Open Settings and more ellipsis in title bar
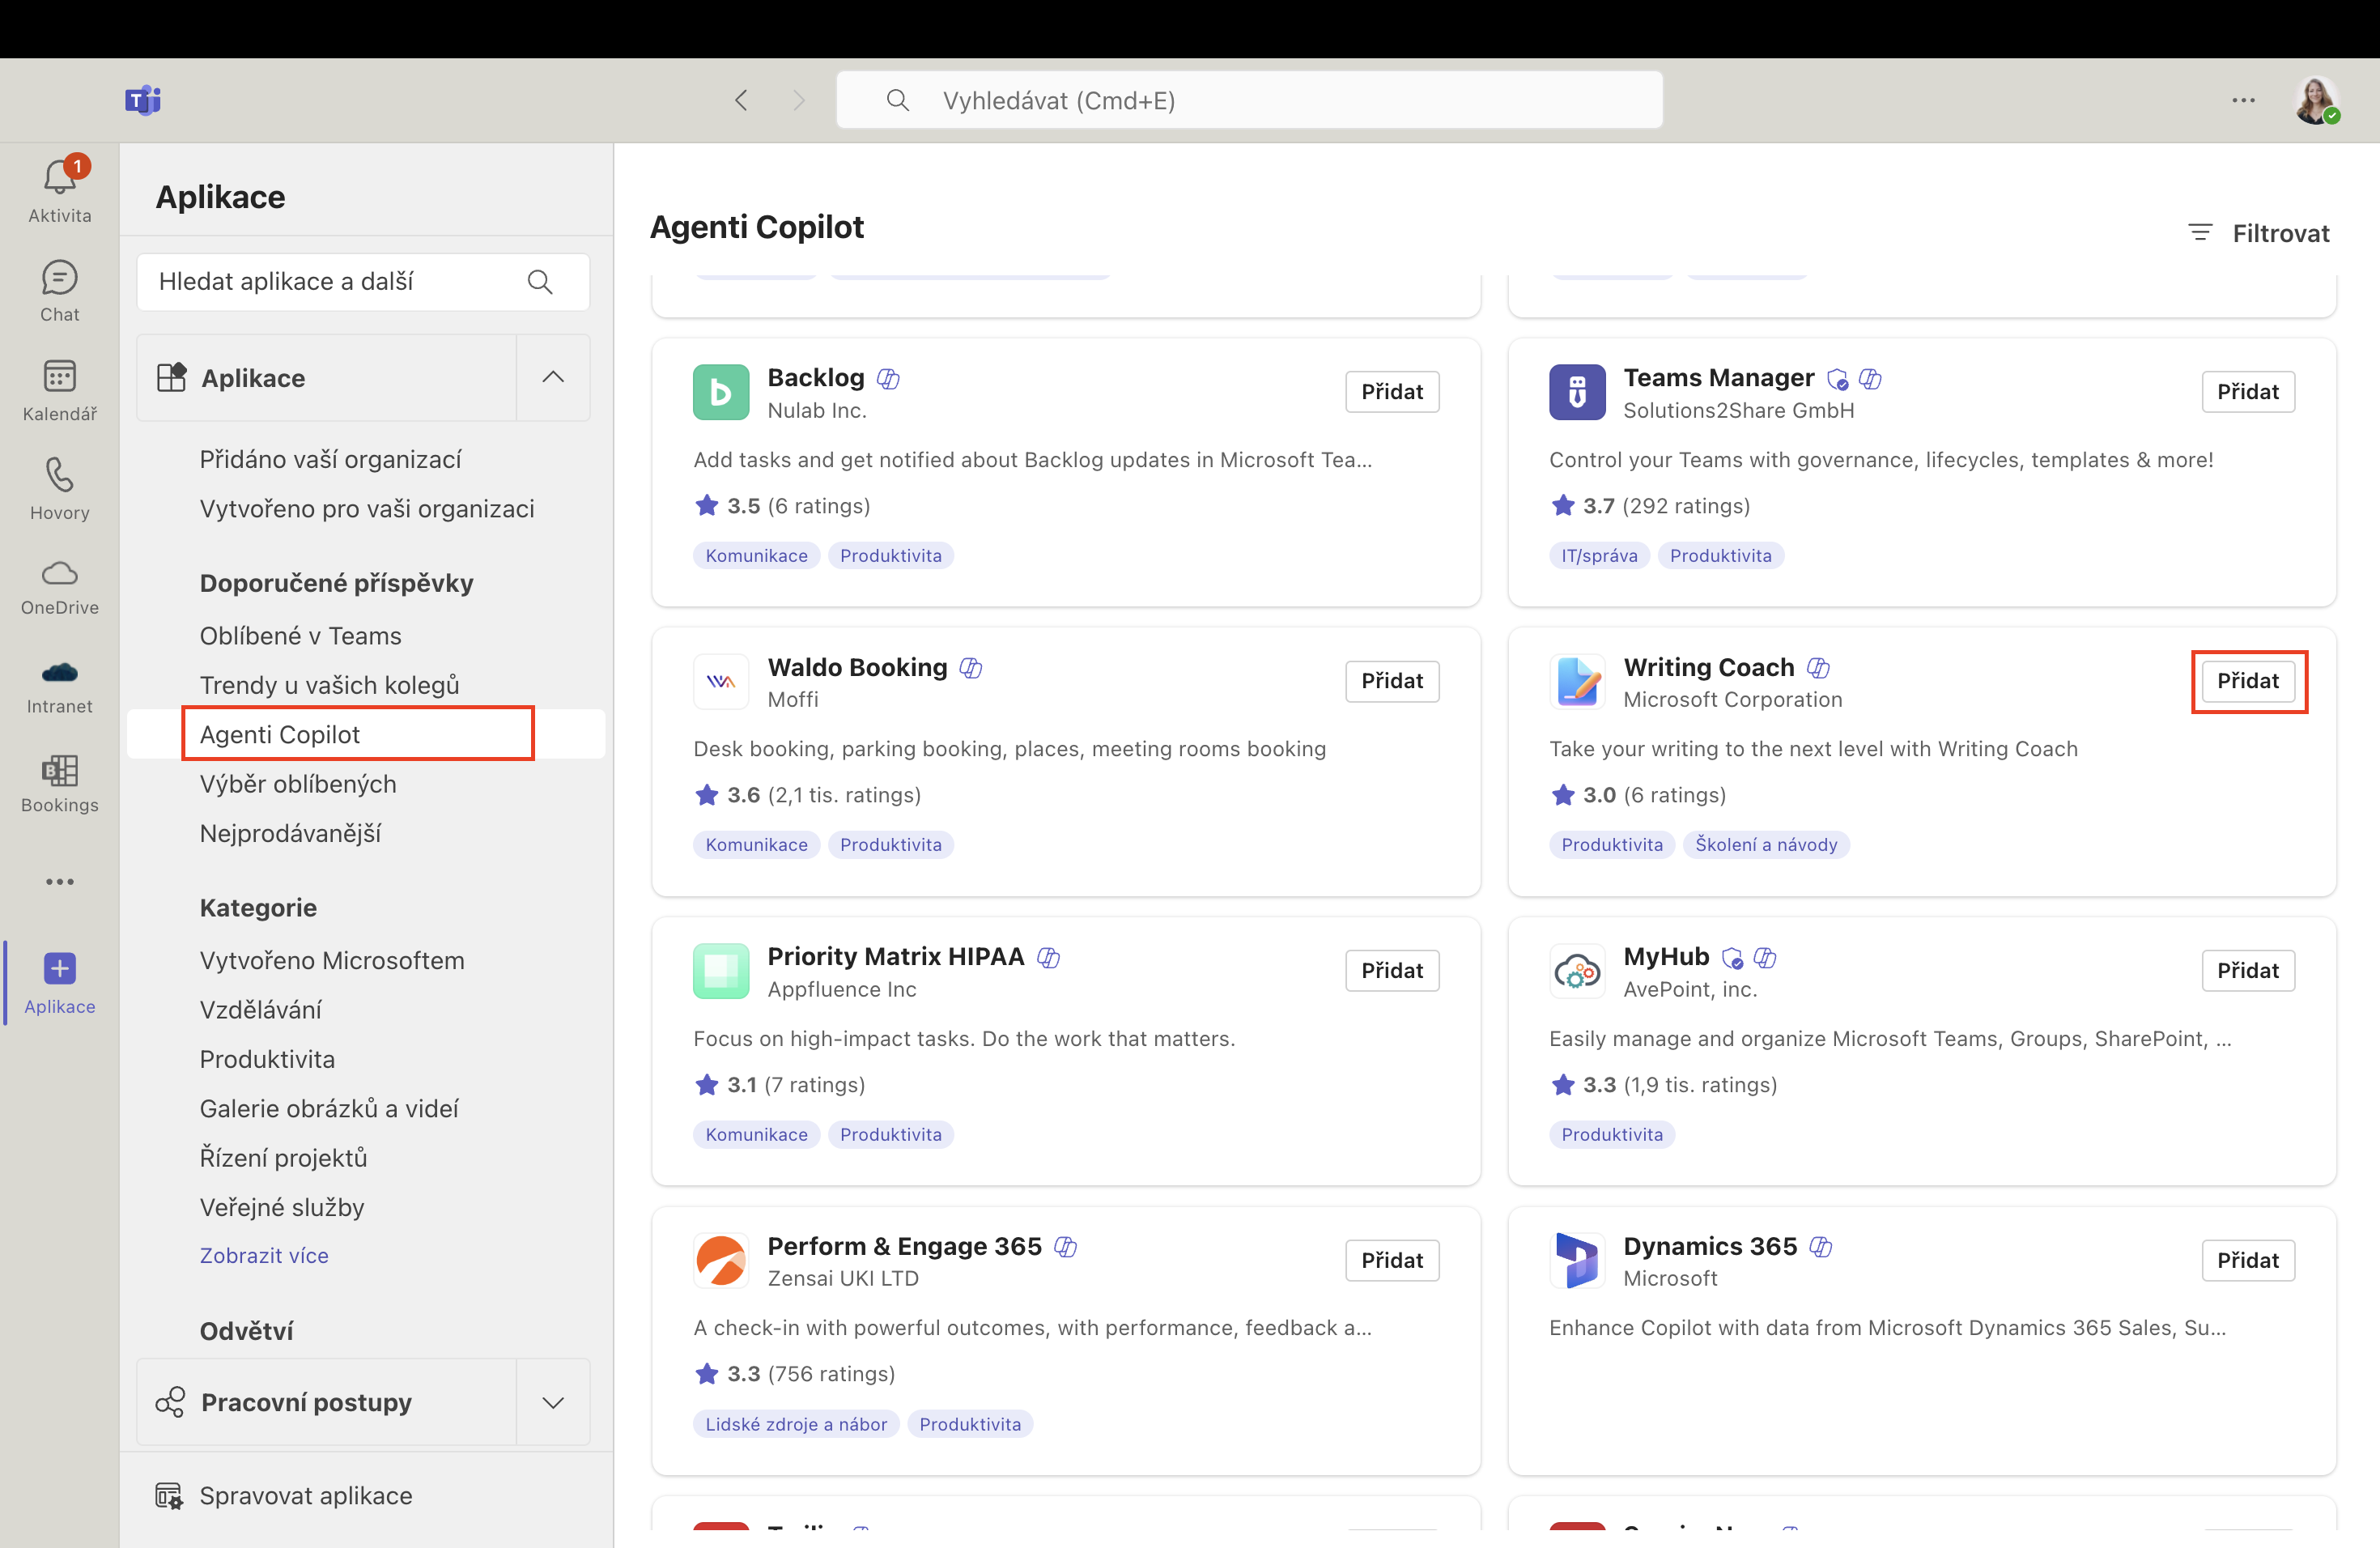The height and width of the screenshot is (1548, 2380). (2243, 100)
